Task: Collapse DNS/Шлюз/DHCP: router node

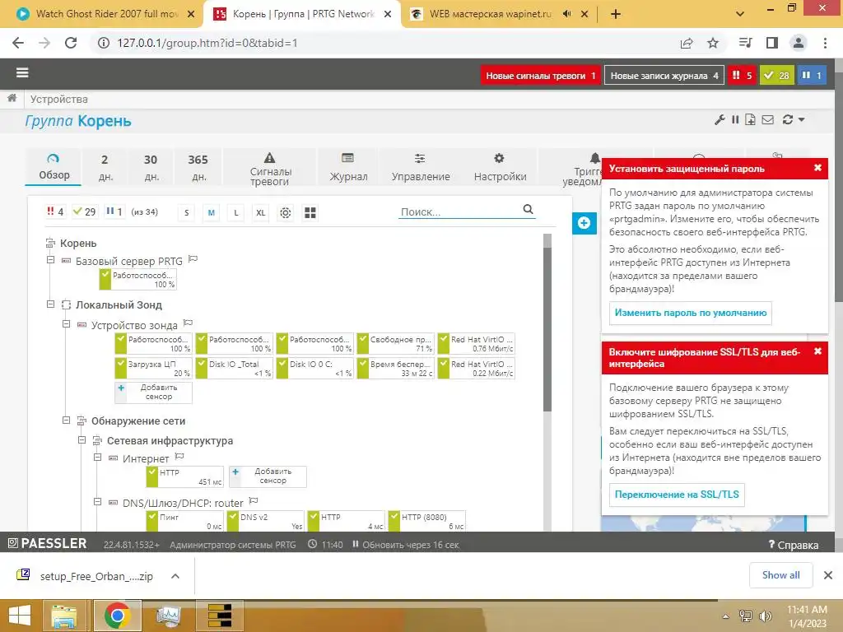Action: [x=97, y=502]
